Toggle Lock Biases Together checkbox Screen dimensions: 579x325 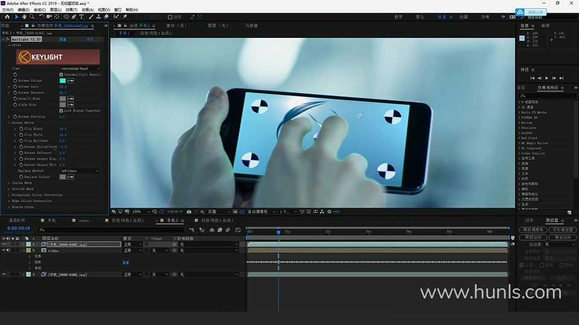click(x=62, y=111)
